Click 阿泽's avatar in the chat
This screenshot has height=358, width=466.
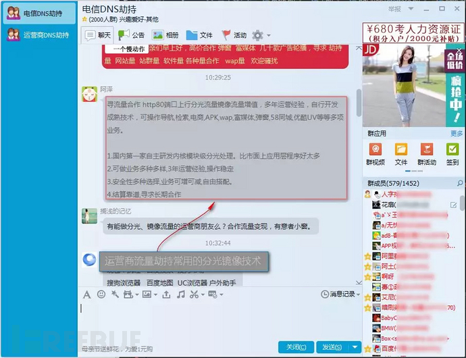(x=89, y=95)
